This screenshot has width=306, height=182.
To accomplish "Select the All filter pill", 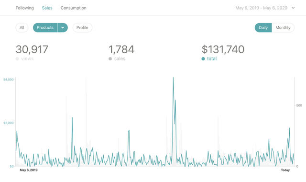I will click(22, 28).
